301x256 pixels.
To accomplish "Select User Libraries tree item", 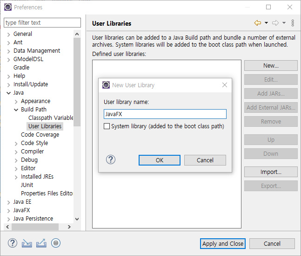I will click(45, 126).
